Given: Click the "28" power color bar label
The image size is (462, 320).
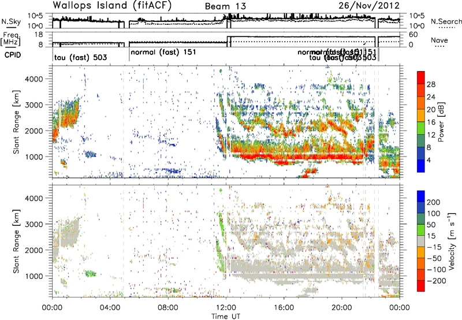Looking at the screenshot, I should (431, 84).
